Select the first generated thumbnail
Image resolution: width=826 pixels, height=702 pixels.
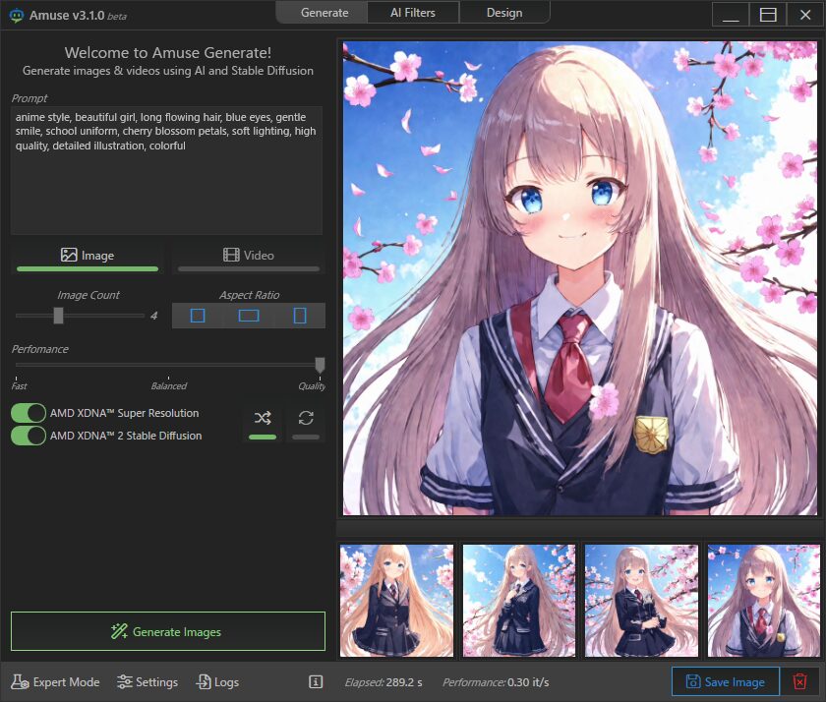(397, 600)
